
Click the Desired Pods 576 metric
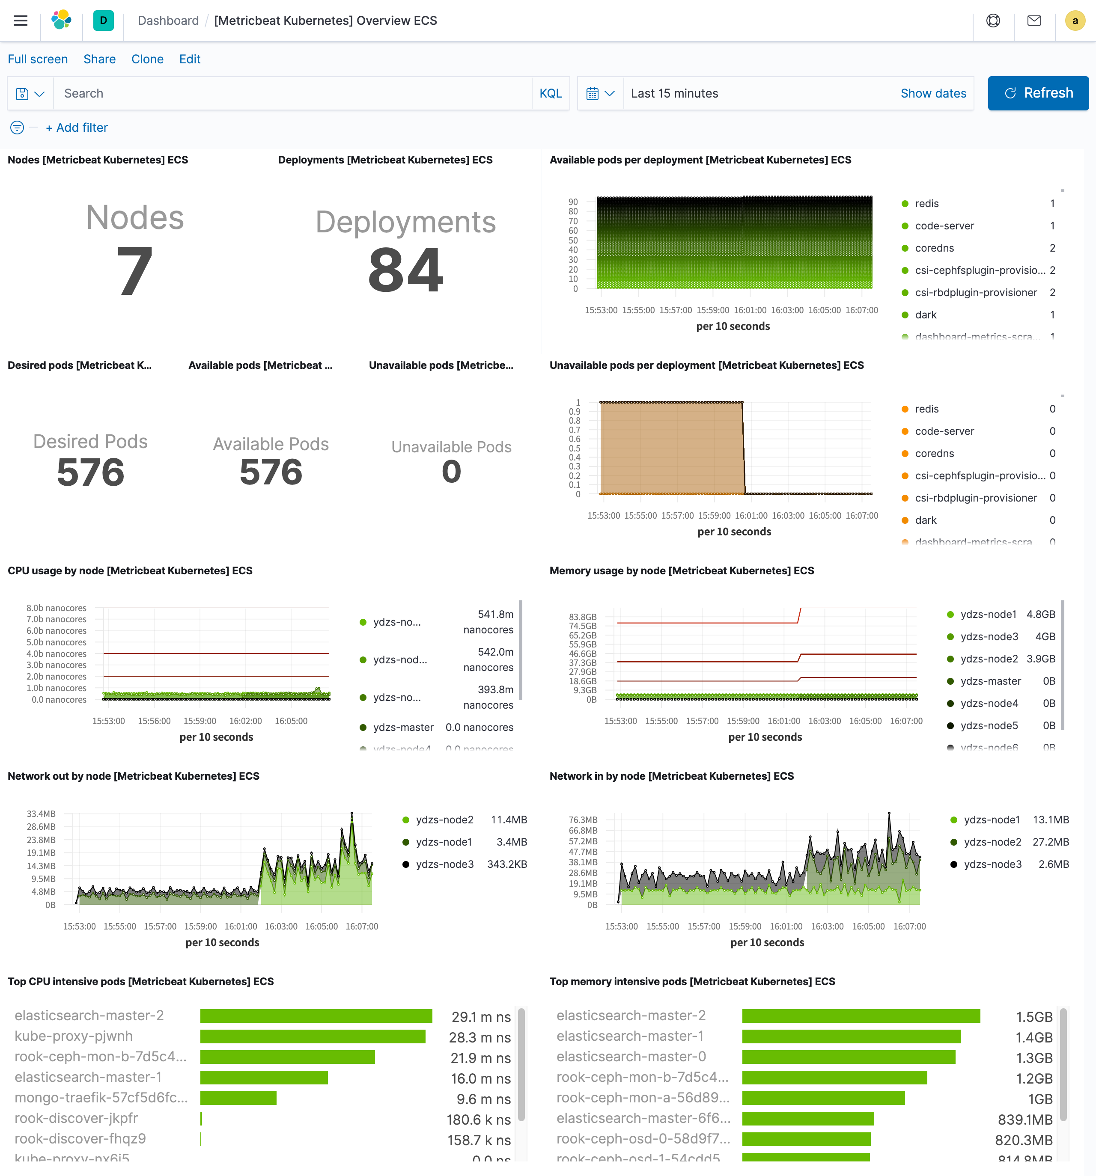pyautogui.click(x=90, y=460)
